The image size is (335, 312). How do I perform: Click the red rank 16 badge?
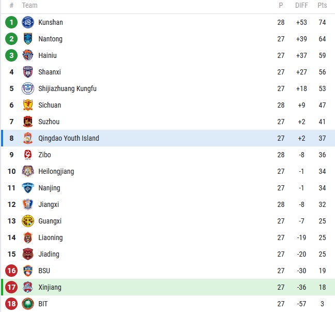pos(11,271)
